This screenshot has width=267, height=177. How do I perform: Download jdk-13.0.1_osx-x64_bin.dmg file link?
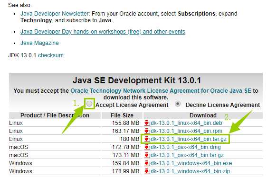click(x=185, y=147)
